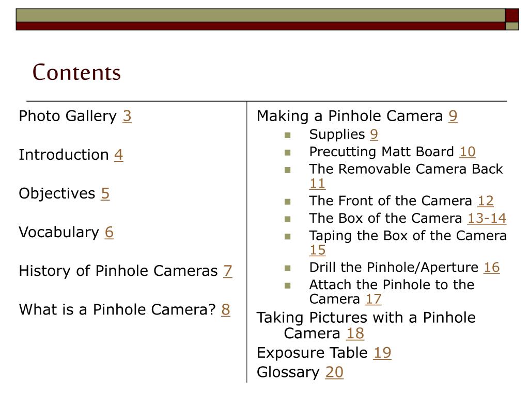Open the Supplies page 9 link
Viewport: 529px width, 396px height.
click(x=374, y=135)
